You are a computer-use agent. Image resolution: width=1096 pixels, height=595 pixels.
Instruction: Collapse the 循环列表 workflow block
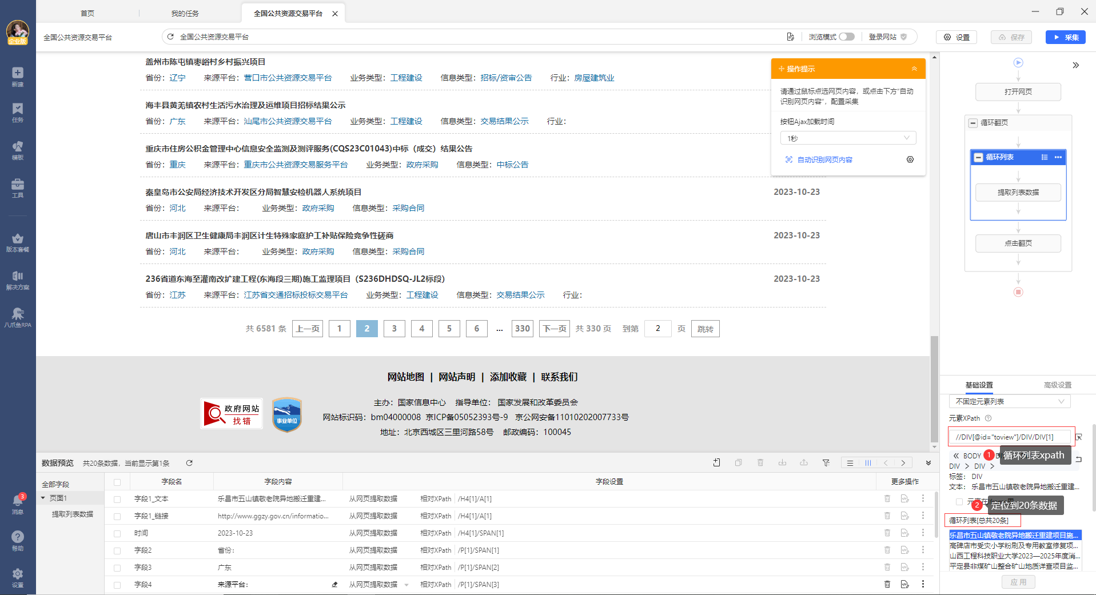[x=978, y=157]
